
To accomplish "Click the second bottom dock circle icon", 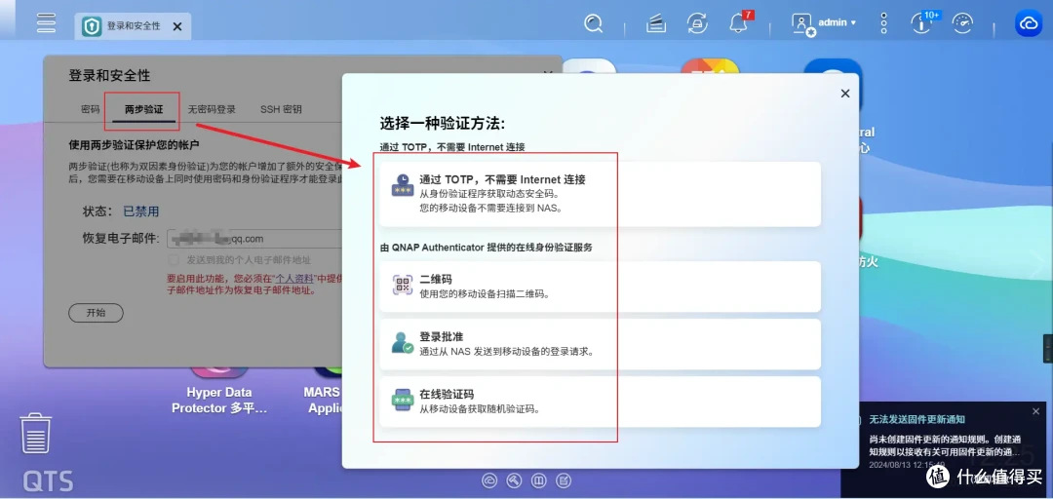I will pos(515,480).
